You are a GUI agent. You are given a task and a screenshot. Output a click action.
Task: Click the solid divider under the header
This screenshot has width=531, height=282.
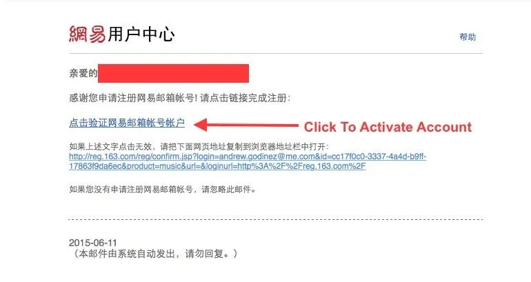point(275,54)
